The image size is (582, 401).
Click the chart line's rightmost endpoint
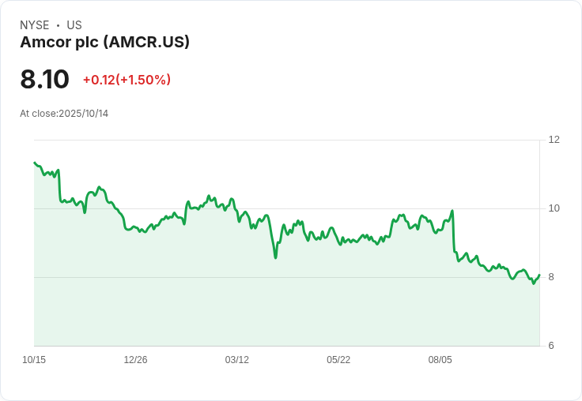click(x=539, y=275)
